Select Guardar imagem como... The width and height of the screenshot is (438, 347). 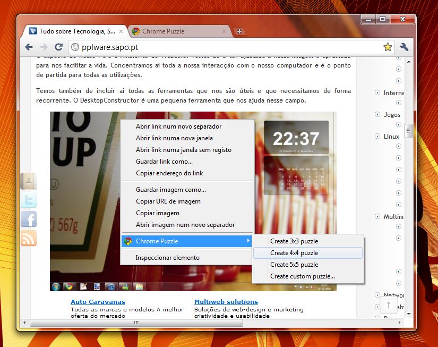pos(187,190)
